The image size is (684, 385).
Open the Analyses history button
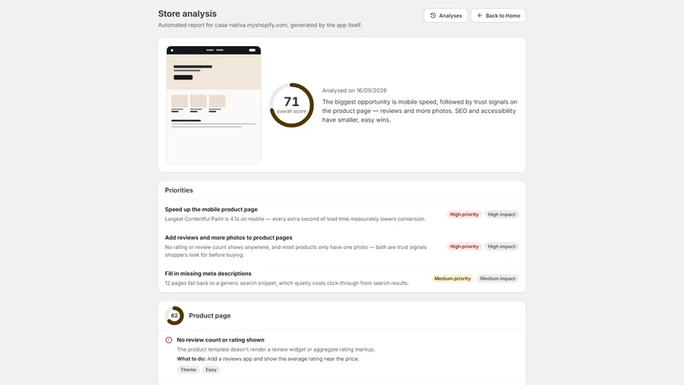(445, 15)
